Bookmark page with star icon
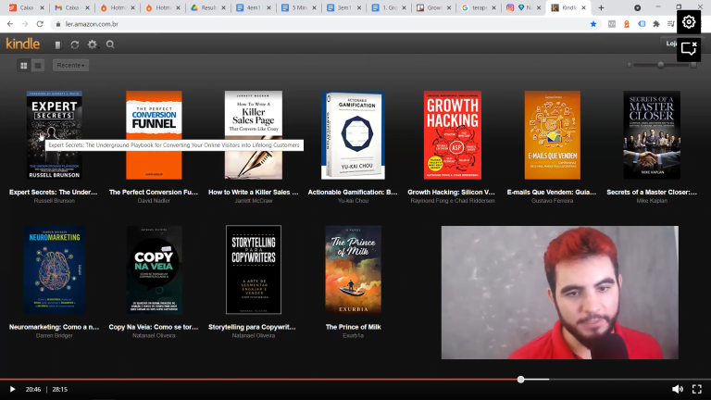 (593, 24)
